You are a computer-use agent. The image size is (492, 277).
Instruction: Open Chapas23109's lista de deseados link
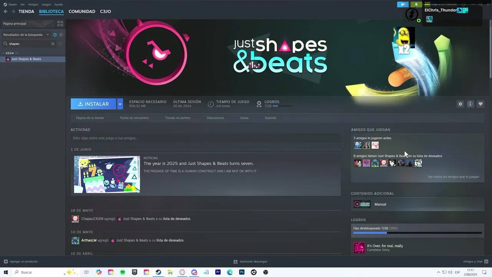176,219
